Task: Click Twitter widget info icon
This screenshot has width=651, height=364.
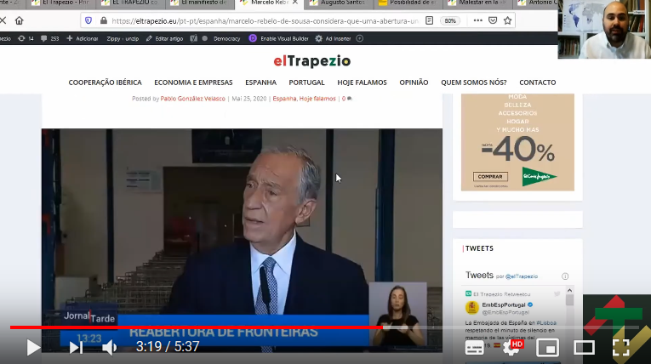Action: coord(565,276)
